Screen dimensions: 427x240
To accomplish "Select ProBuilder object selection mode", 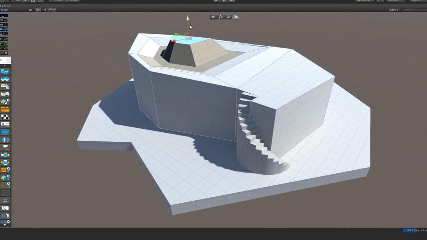I will [213, 17].
